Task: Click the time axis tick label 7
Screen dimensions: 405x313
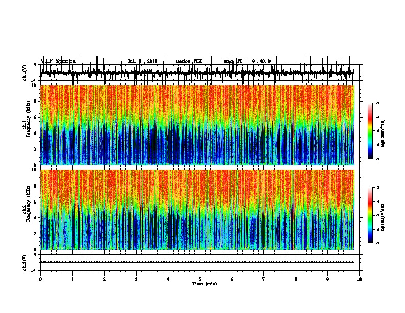Action: point(264,279)
